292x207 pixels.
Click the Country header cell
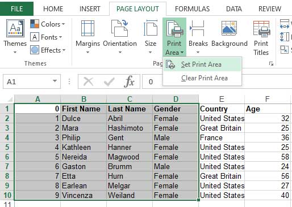click(x=222, y=109)
